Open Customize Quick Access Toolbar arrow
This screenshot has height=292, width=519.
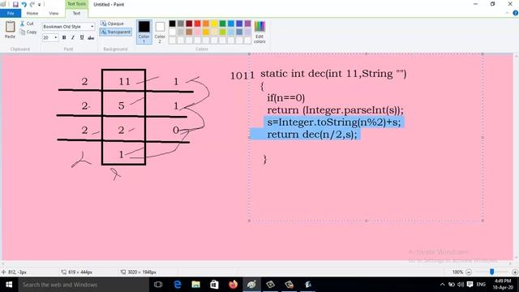coord(40,5)
